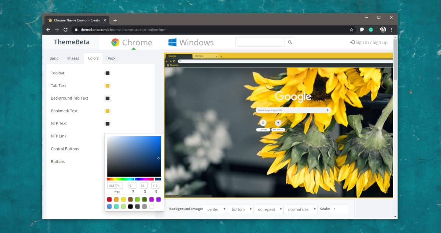Pick the orange preset swatch
The image size is (441, 233).
coord(116,200)
